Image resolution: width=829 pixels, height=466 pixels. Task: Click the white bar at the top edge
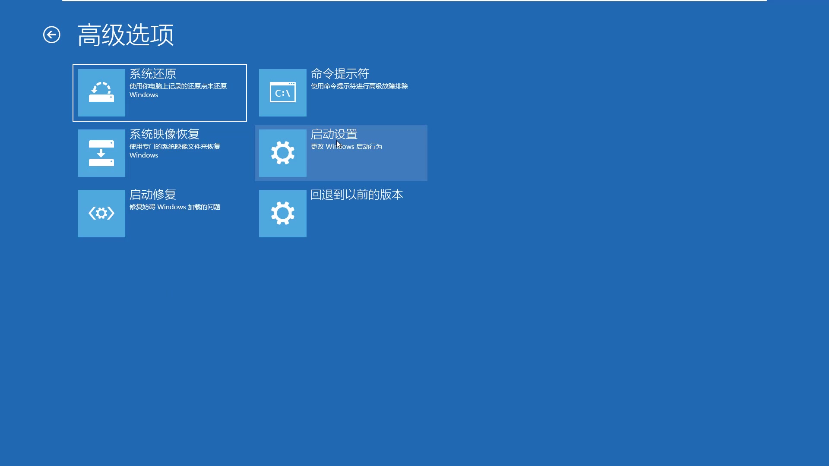tap(414, 0)
